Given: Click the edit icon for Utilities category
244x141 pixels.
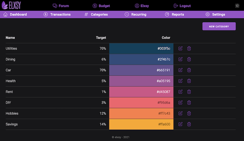Looking at the screenshot, I should 180,48.
